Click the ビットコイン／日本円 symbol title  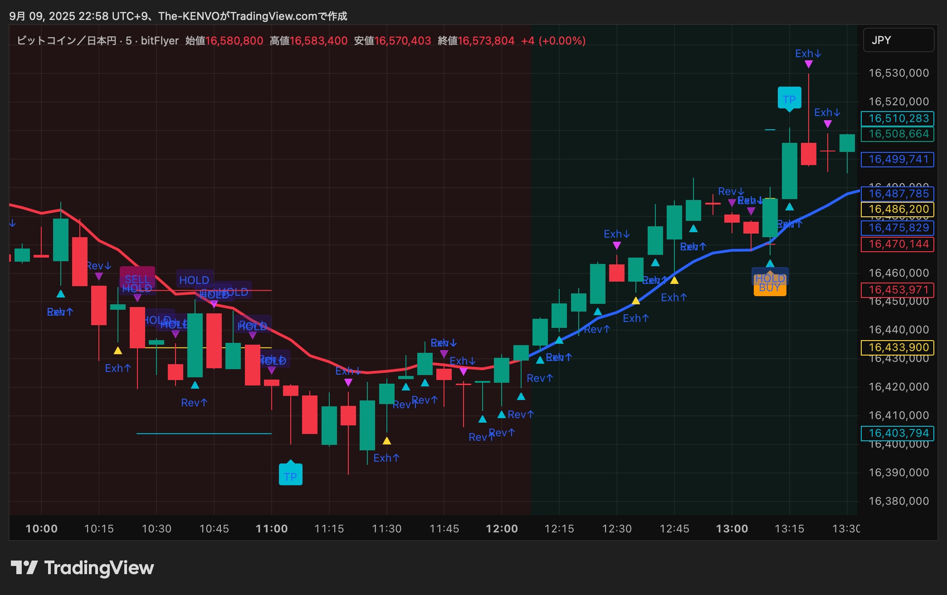67,41
